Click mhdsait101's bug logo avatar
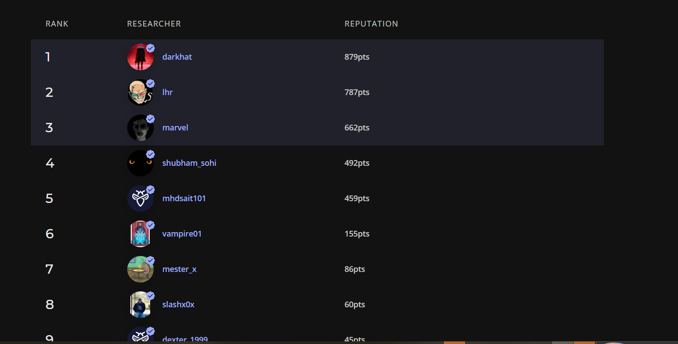Viewport: 678px width, 344px height. (140, 199)
